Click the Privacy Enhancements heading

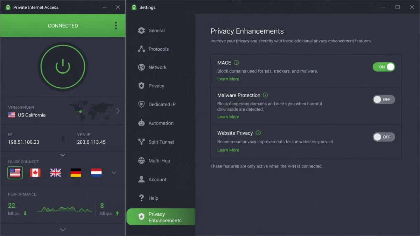click(247, 31)
